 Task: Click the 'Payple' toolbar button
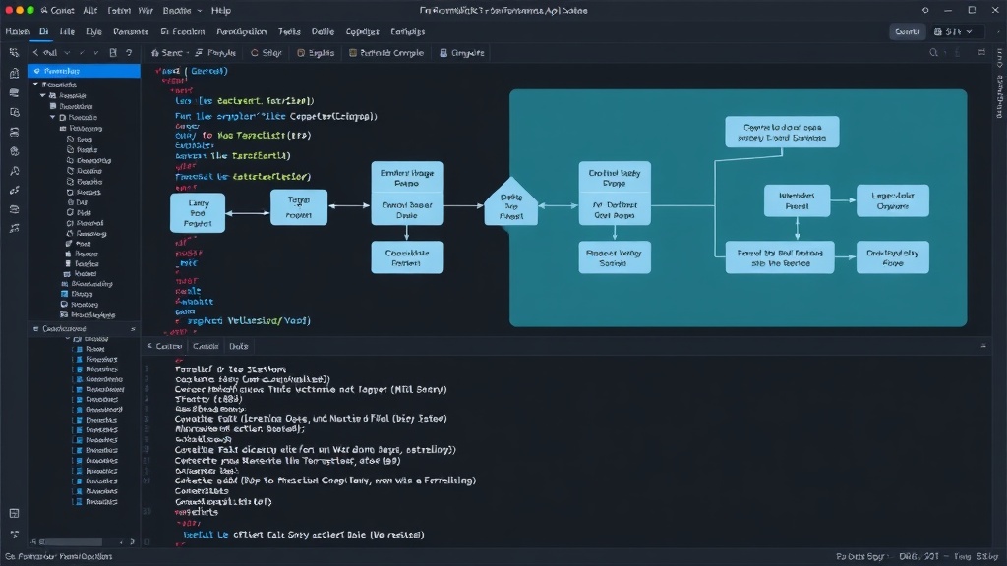(215, 53)
